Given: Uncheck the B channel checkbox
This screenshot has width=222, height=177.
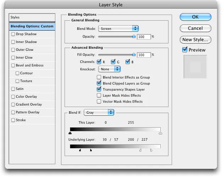Looking at the screenshot, I should coord(128,62).
